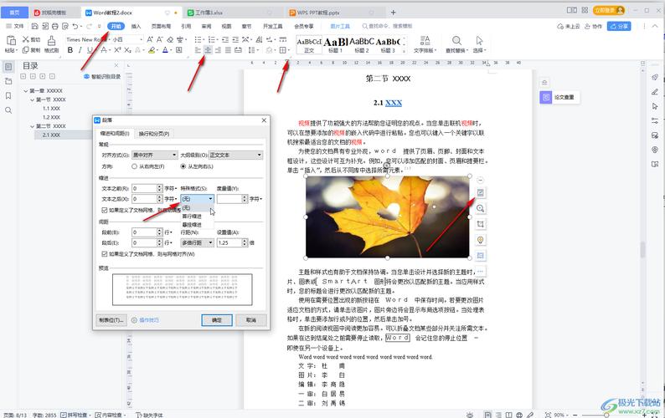Click the superscript X² icon
Image resolution: width=665 pixels, height=418 pixels.
point(117,50)
